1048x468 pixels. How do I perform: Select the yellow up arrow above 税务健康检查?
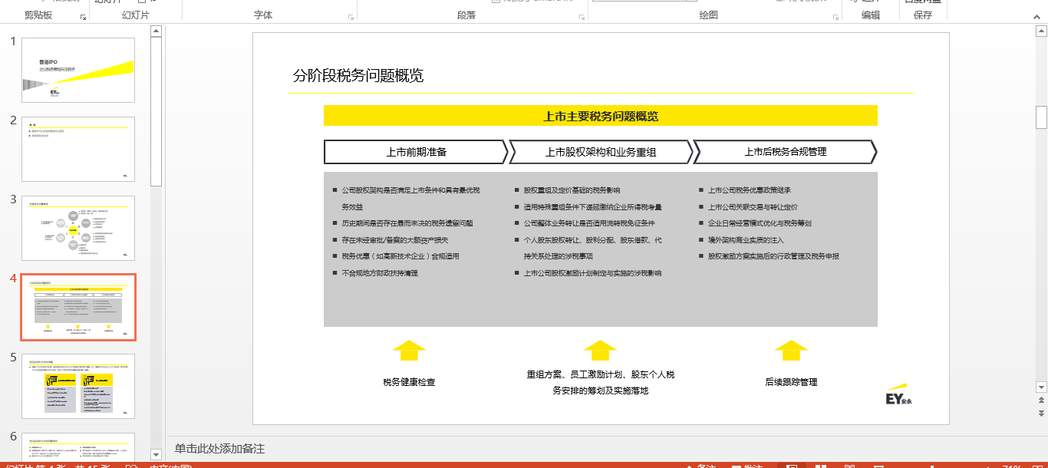click(409, 351)
